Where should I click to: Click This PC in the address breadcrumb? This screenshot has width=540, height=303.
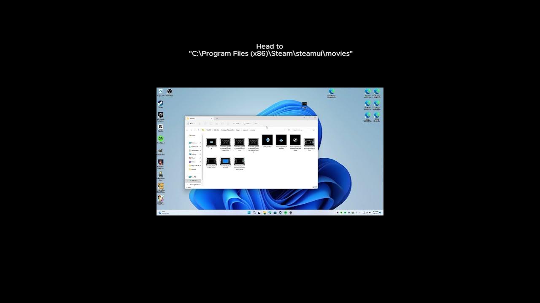tap(208, 130)
